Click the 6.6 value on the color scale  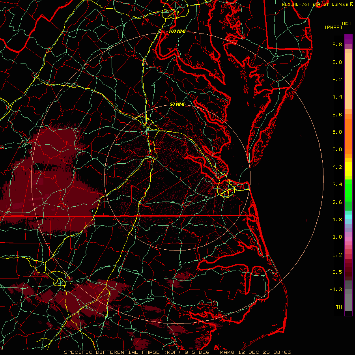coord(337,114)
